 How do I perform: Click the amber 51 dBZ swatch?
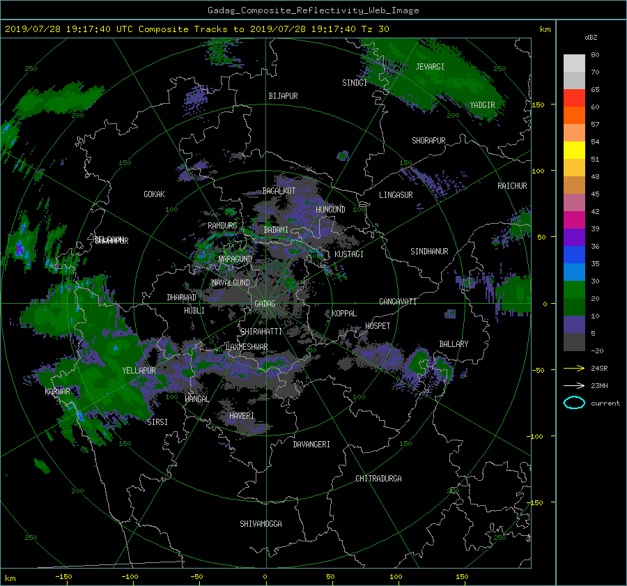pyautogui.click(x=574, y=168)
